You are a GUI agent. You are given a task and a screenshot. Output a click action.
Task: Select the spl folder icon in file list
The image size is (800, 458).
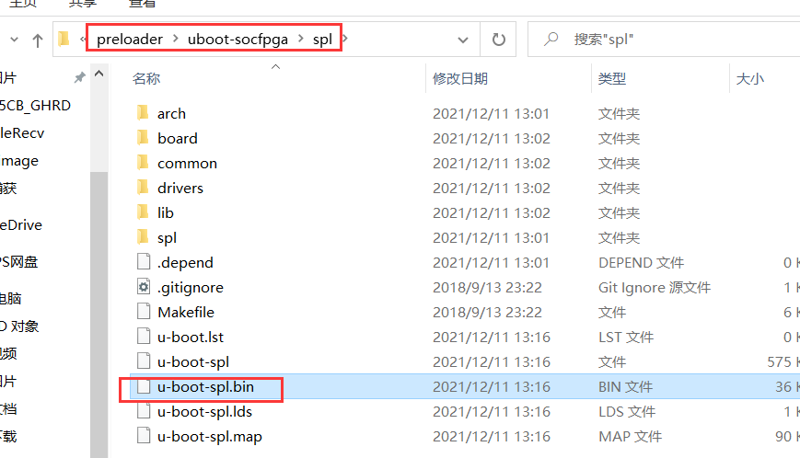[143, 237]
